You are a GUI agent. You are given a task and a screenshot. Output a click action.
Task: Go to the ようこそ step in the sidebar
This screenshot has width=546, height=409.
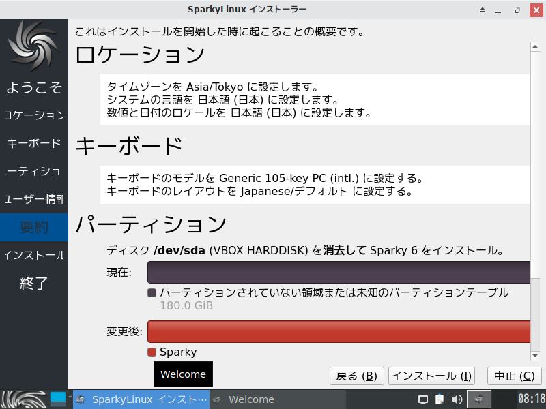click(34, 87)
